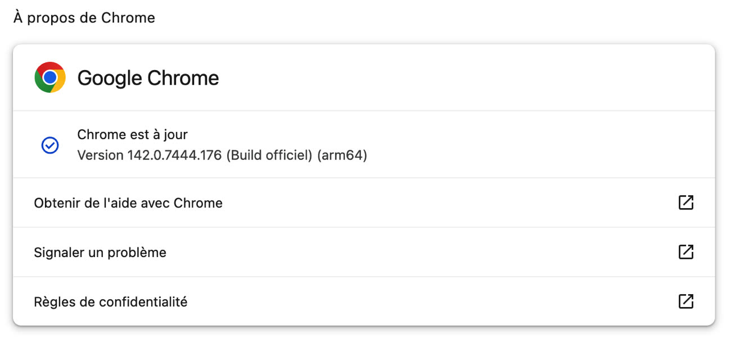Click the "À propos de Chrome" page heading
This screenshot has width=731, height=339.
(84, 18)
